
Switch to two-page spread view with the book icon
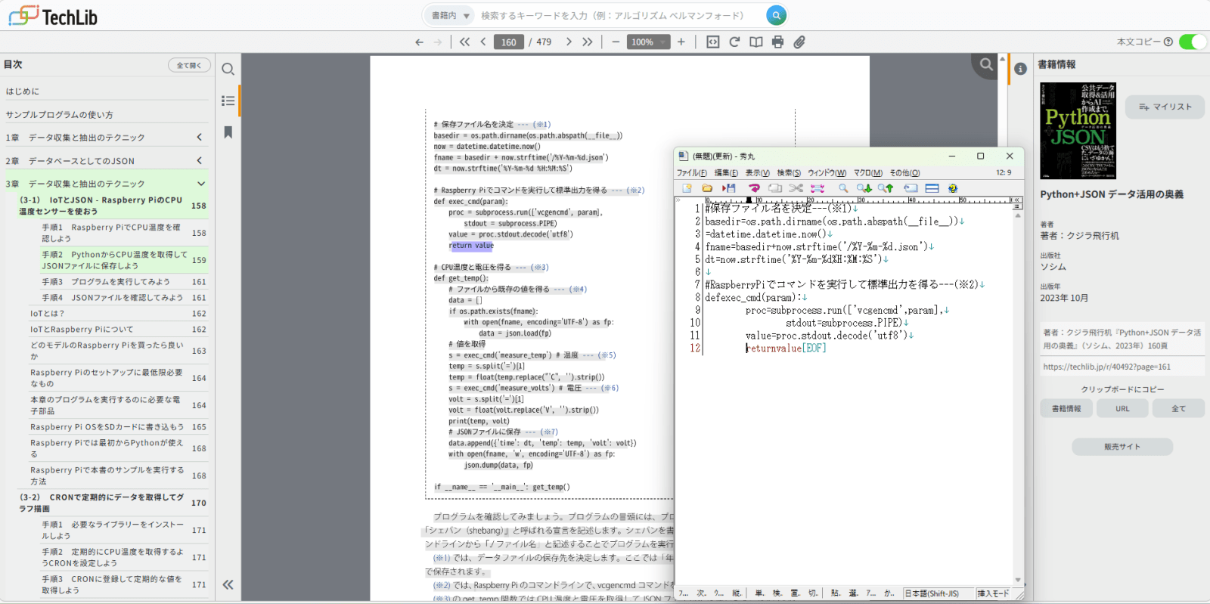pyautogui.click(x=755, y=42)
